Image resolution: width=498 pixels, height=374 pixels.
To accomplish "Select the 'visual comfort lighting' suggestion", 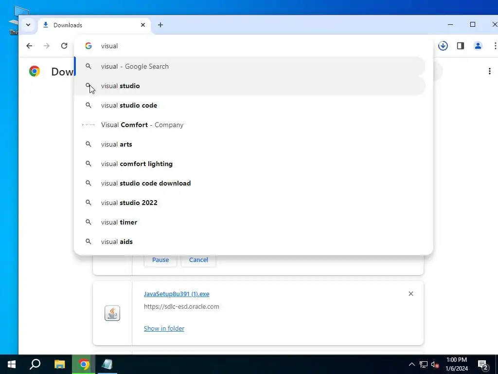I will coord(249,164).
